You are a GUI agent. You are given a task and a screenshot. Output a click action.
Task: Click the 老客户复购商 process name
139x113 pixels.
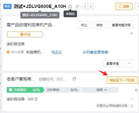coord(21,79)
